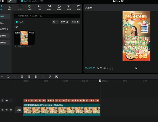Viewport: 158px width, 122px height.
Task: Click the video preview in the player
Action: click(x=136, y=36)
